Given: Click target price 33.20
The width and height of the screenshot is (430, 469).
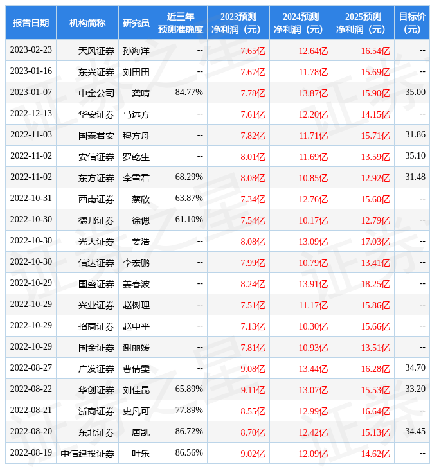Looking at the screenshot, I should (x=415, y=389).
